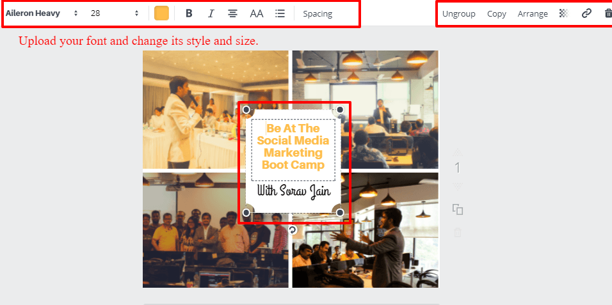612x305 pixels.
Task: Open the Spacing options
Action: tap(318, 13)
